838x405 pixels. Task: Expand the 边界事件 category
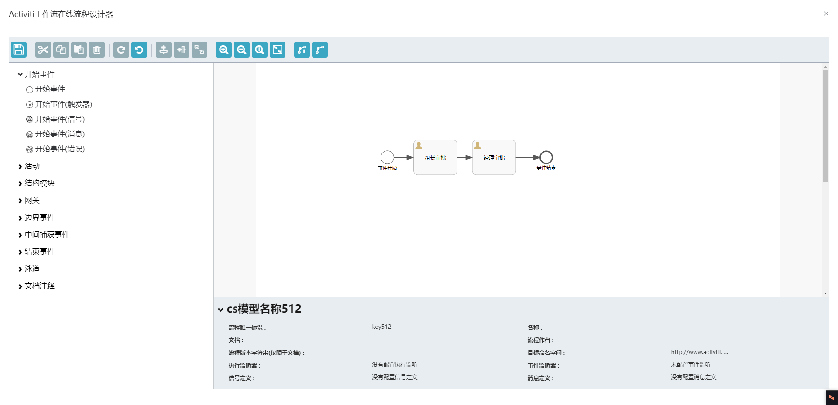pos(36,218)
